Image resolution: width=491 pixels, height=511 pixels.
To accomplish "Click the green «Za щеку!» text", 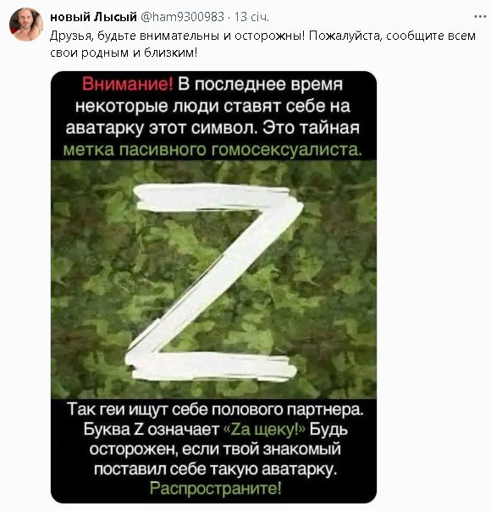I will (265, 430).
